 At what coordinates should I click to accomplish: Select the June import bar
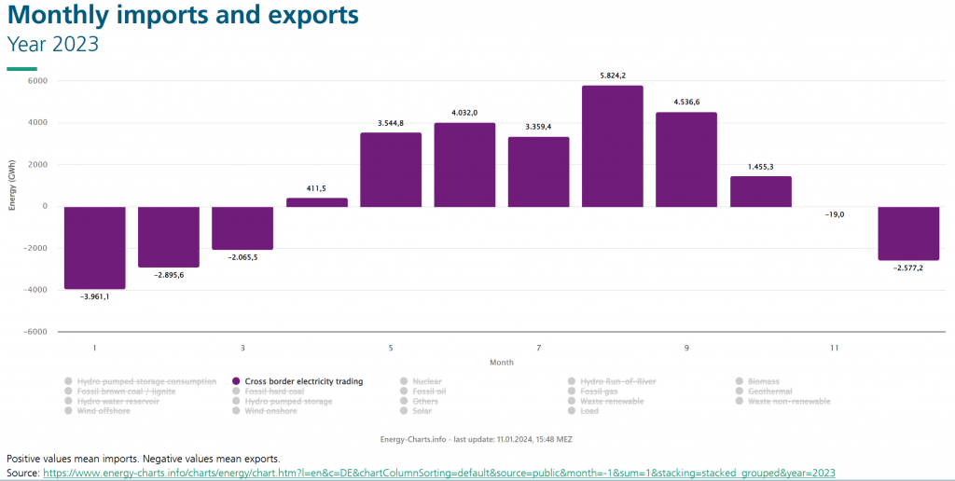pyautogui.click(x=464, y=165)
